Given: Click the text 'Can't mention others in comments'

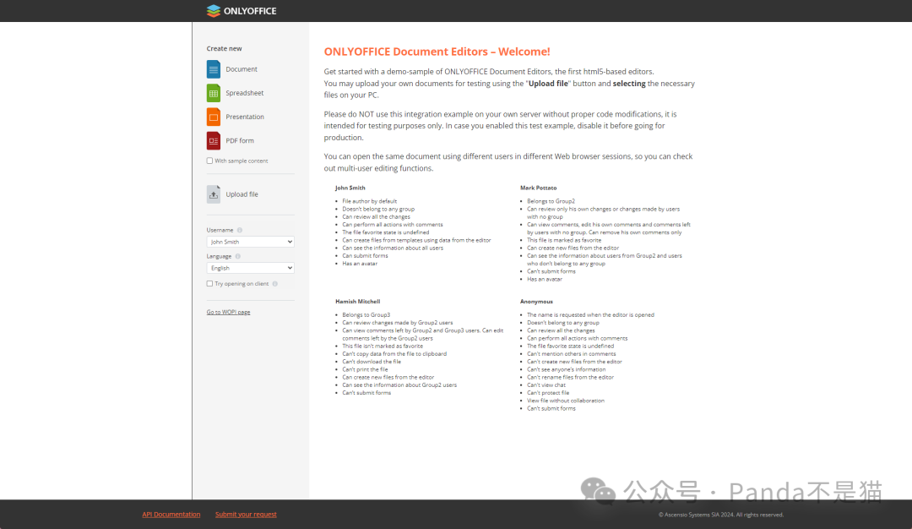Looking at the screenshot, I should [x=571, y=354].
